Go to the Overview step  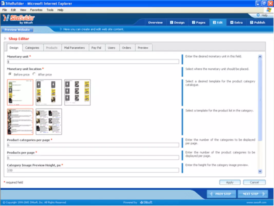pos(155,23)
